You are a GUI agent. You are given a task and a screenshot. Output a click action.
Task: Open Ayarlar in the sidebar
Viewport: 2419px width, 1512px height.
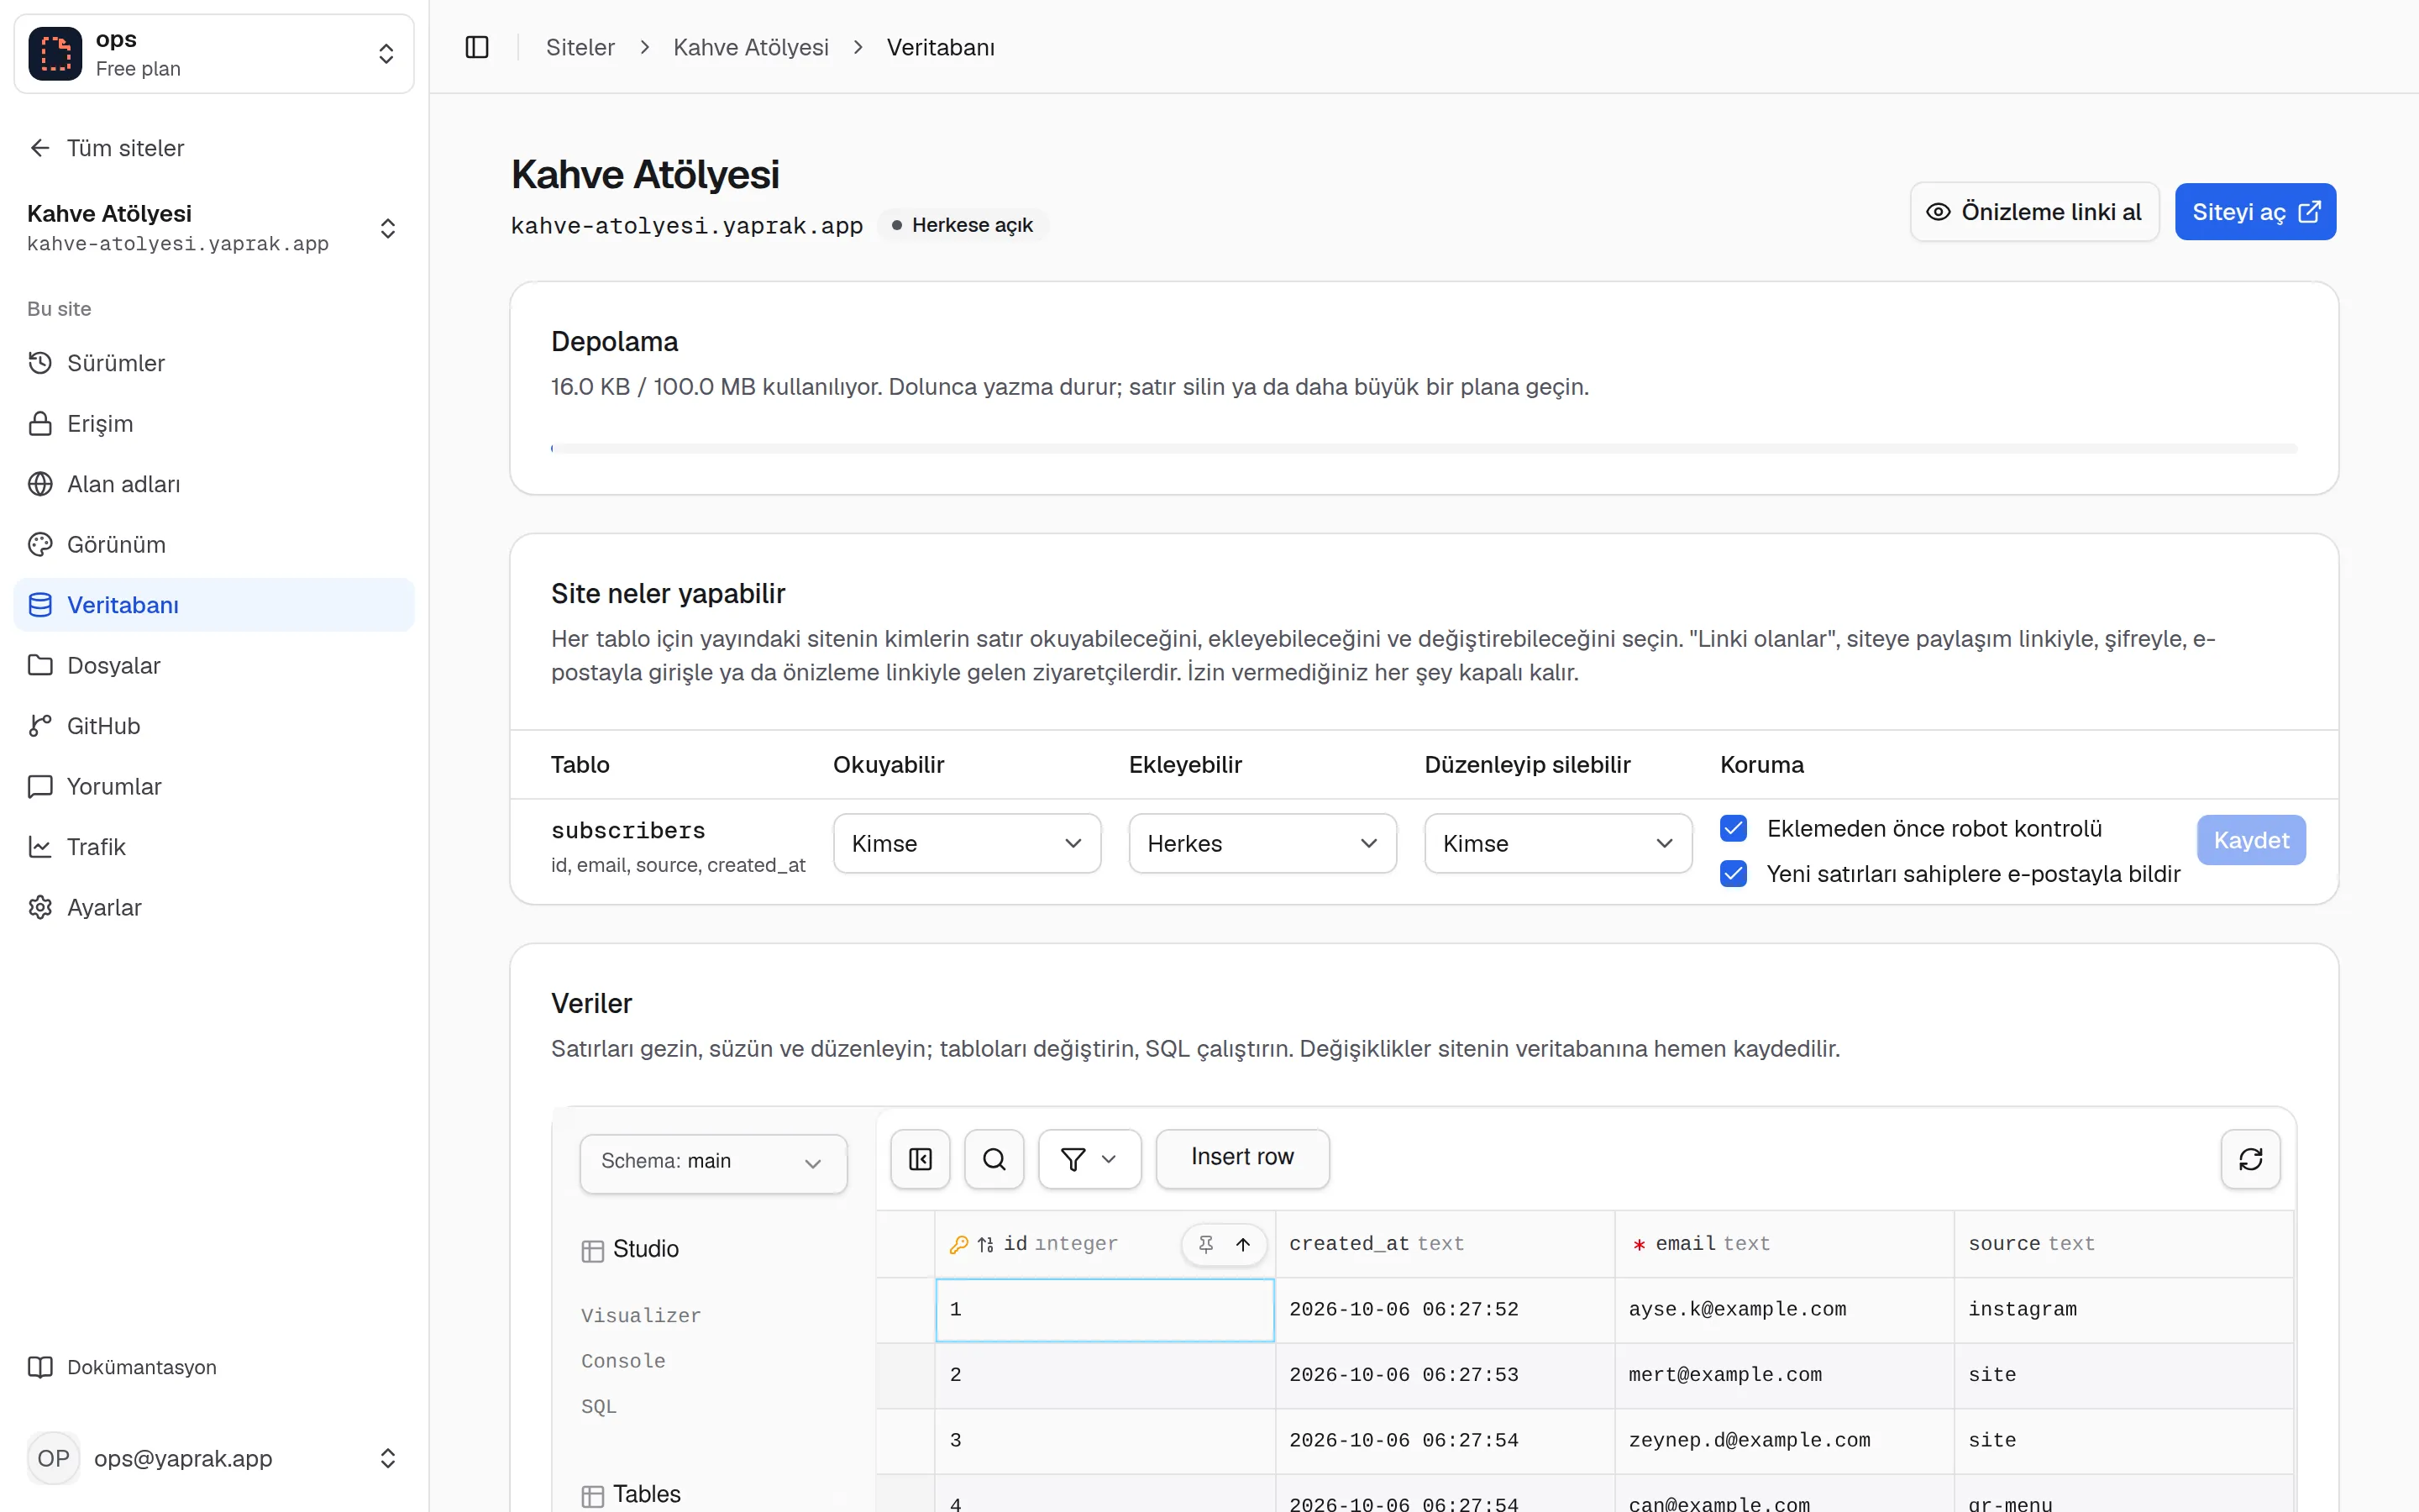[214, 907]
